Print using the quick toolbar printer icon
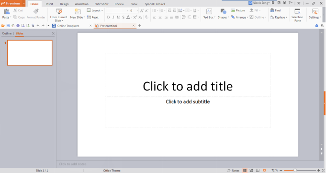 [x=18, y=26]
